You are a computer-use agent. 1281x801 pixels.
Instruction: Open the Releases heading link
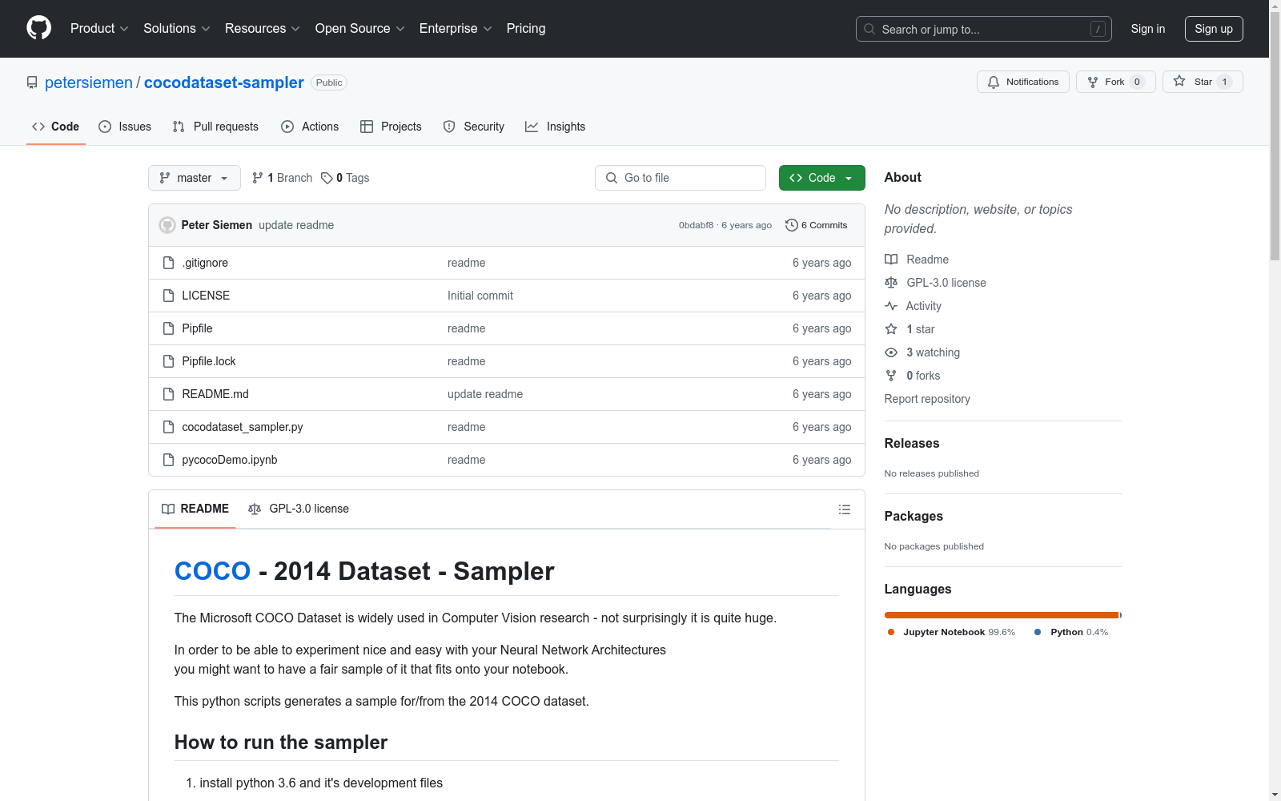point(912,443)
